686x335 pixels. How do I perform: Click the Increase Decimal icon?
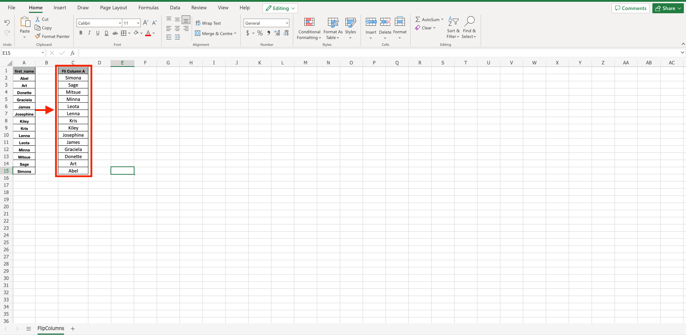[x=277, y=33]
